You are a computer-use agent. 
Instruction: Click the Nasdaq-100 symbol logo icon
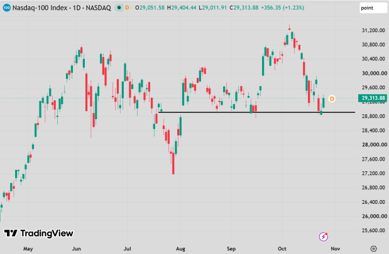pos(7,8)
